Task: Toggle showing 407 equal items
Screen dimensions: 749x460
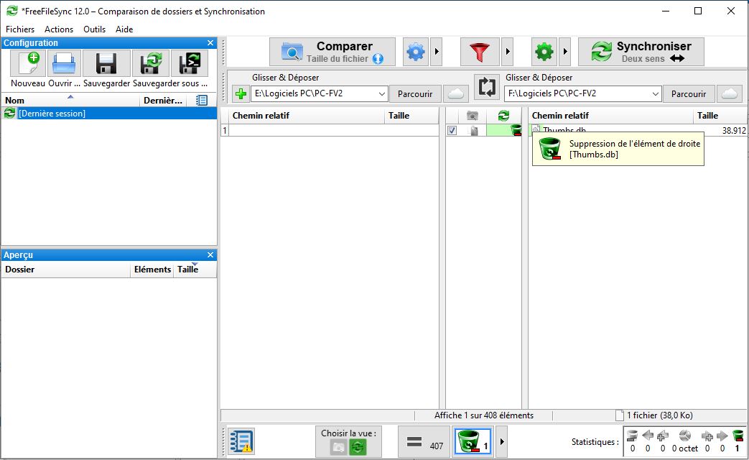Action: point(424,442)
